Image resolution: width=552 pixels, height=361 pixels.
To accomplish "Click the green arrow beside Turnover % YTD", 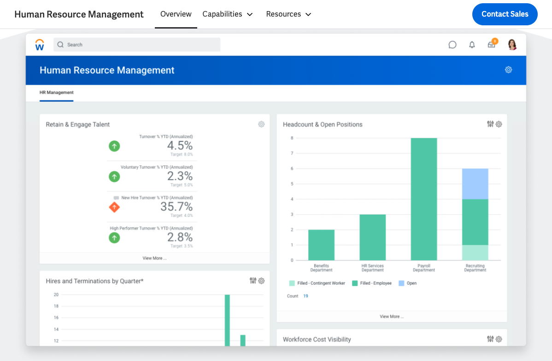I will tap(114, 146).
